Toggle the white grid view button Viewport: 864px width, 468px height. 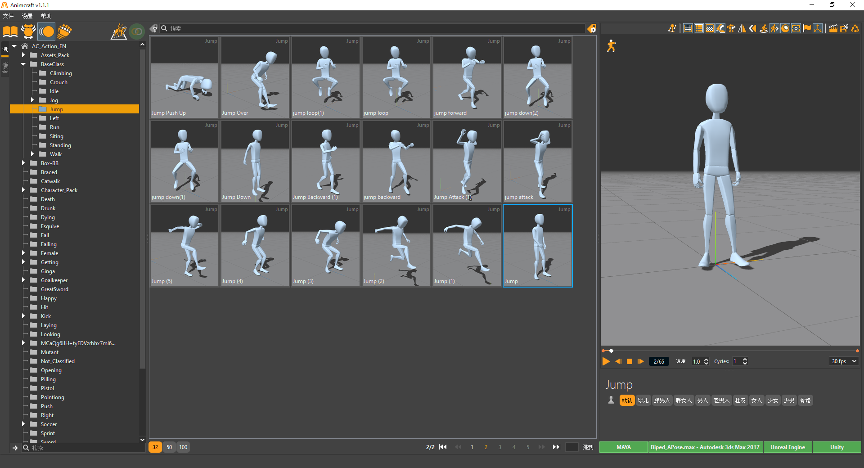tap(688, 28)
